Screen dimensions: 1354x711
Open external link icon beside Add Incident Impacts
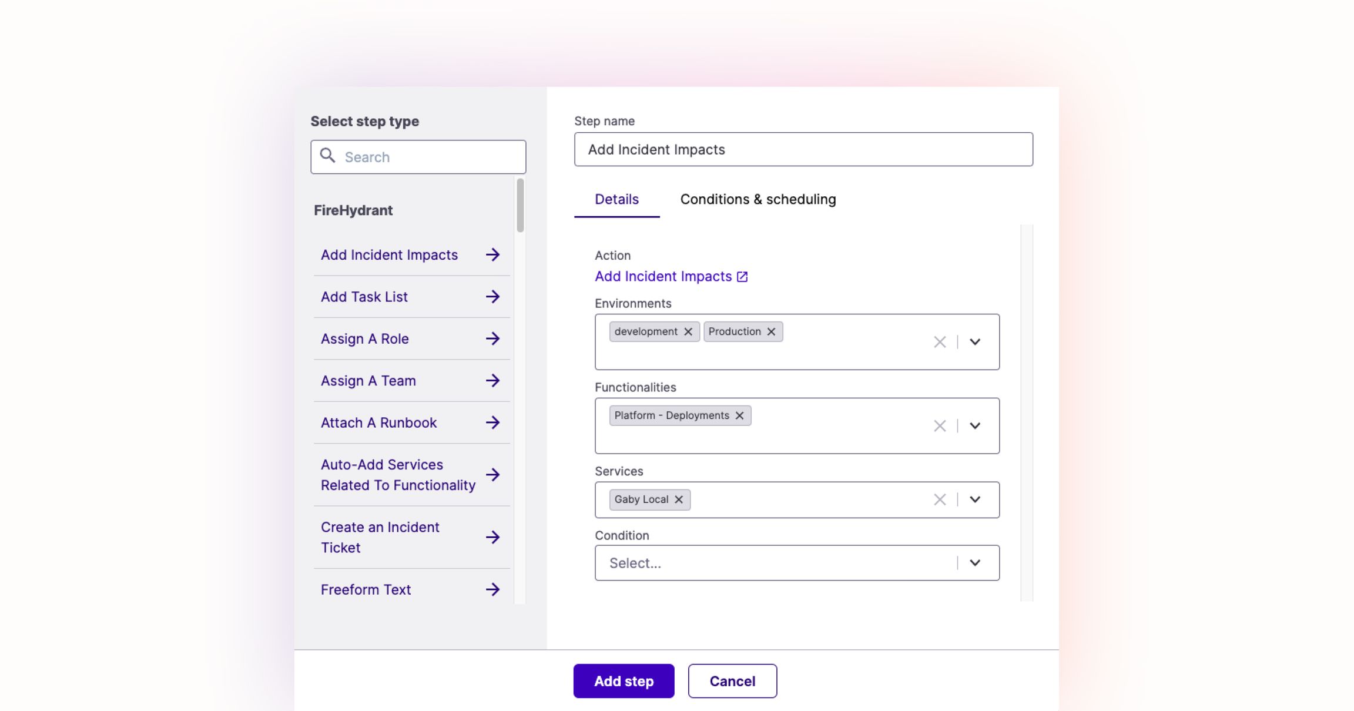coord(742,277)
